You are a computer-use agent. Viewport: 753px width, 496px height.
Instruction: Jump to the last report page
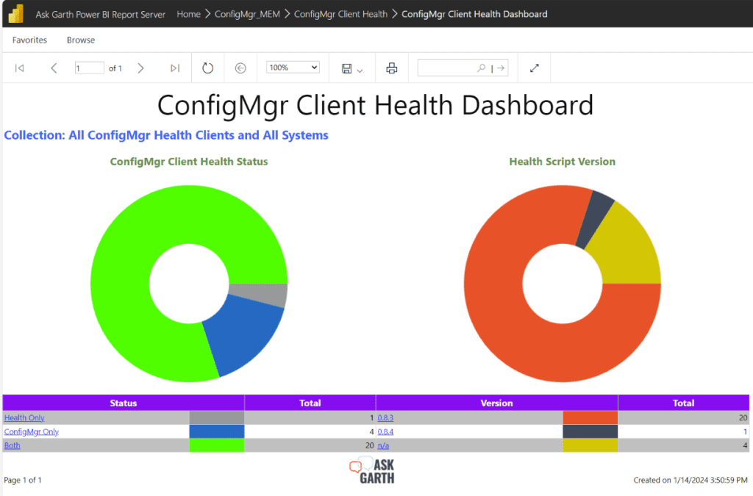[x=175, y=68]
